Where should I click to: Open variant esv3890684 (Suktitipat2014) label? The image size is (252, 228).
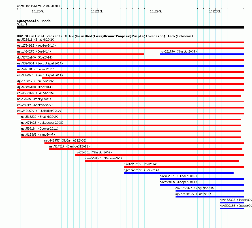click(x=40, y=63)
